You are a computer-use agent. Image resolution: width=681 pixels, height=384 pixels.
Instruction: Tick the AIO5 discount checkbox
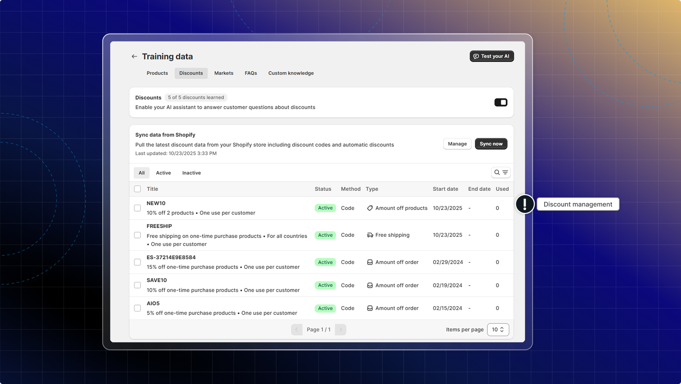point(137,308)
